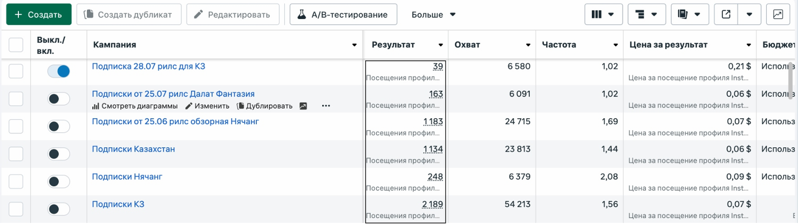Image resolution: width=798 pixels, height=224 pixels.
Task: Click the export icon button
Action: [726, 15]
